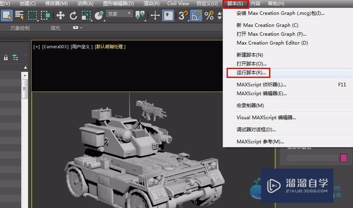Click Spinner Snap arrows toggle
The width and height of the screenshot is (353, 208).
219,16
